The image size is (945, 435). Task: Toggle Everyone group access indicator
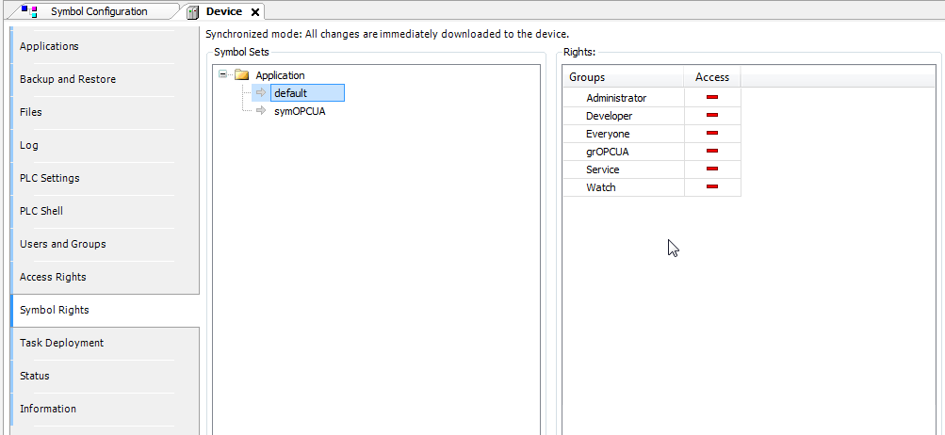(x=712, y=134)
